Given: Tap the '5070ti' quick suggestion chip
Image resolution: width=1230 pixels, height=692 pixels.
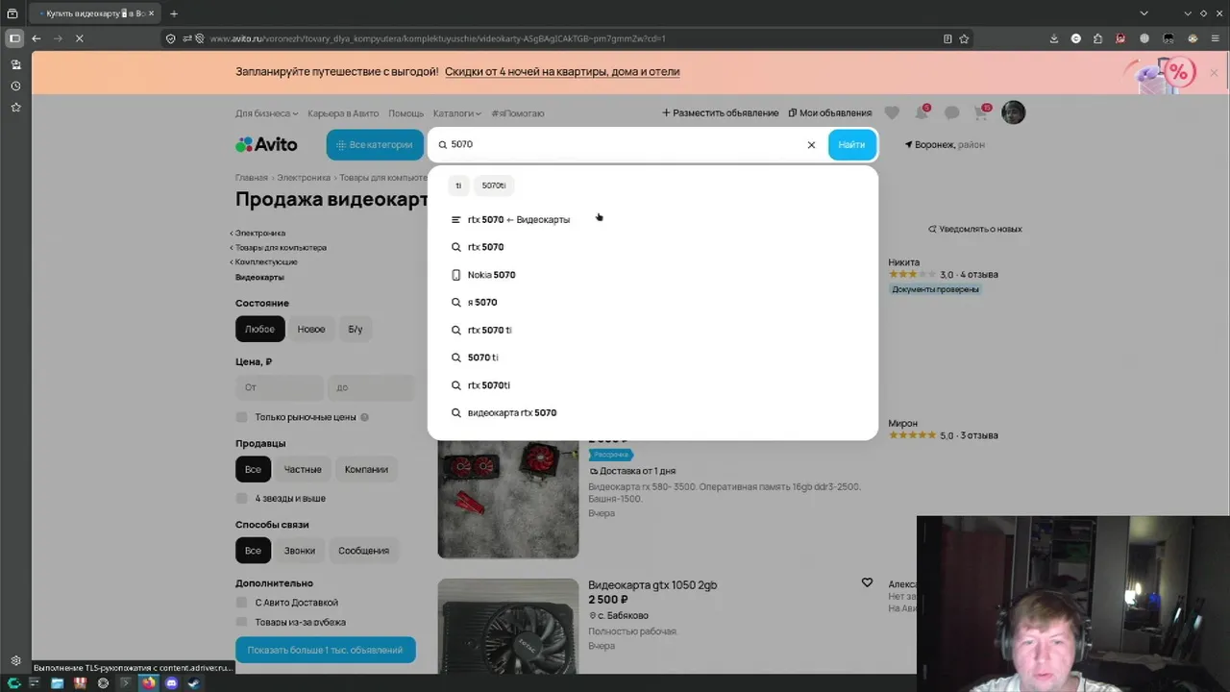Looking at the screenshot, I should coord(494,185).
